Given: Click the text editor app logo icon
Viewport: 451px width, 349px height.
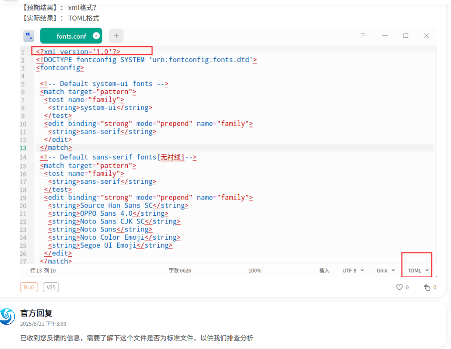Looking at the screenshot, I should click(29, 36).
